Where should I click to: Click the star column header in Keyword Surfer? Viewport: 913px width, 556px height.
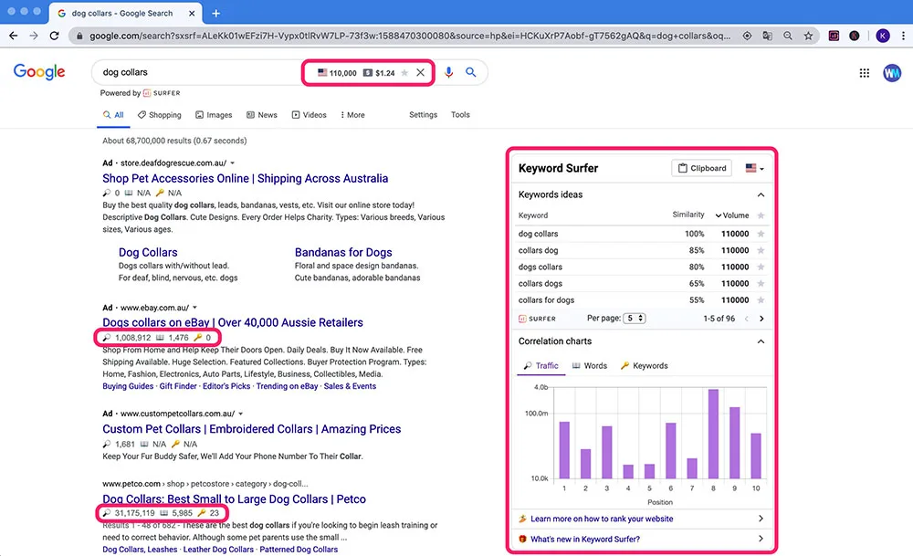pyautogui.click(x=761, y=215)
